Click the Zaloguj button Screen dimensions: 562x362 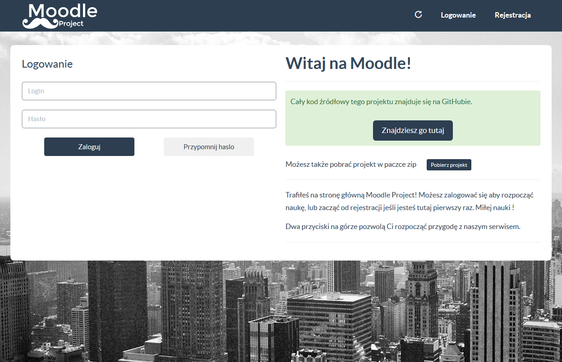pyautogui.click(x=89, y=147)
